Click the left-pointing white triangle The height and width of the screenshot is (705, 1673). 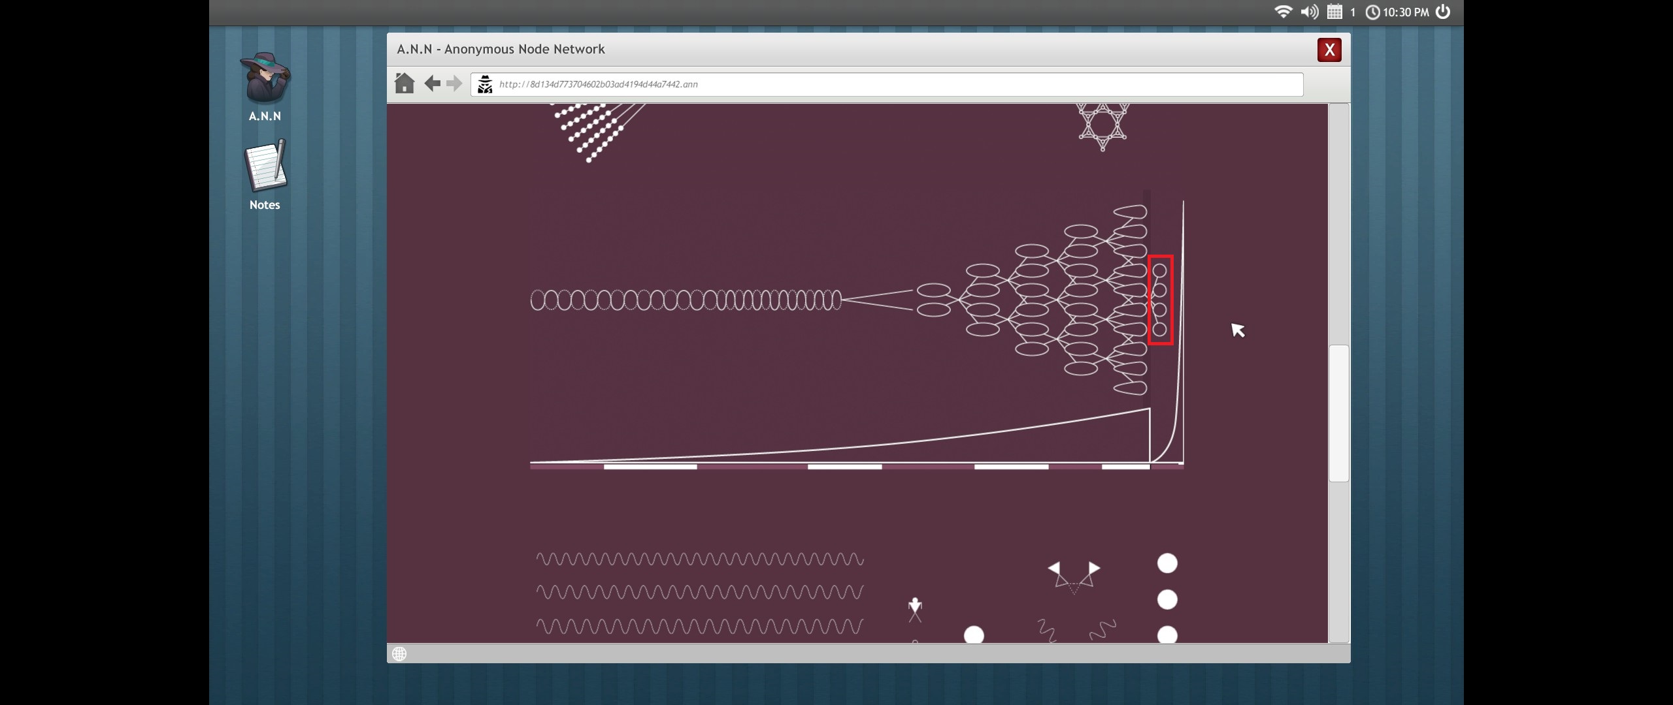[x=1053, y=568]
